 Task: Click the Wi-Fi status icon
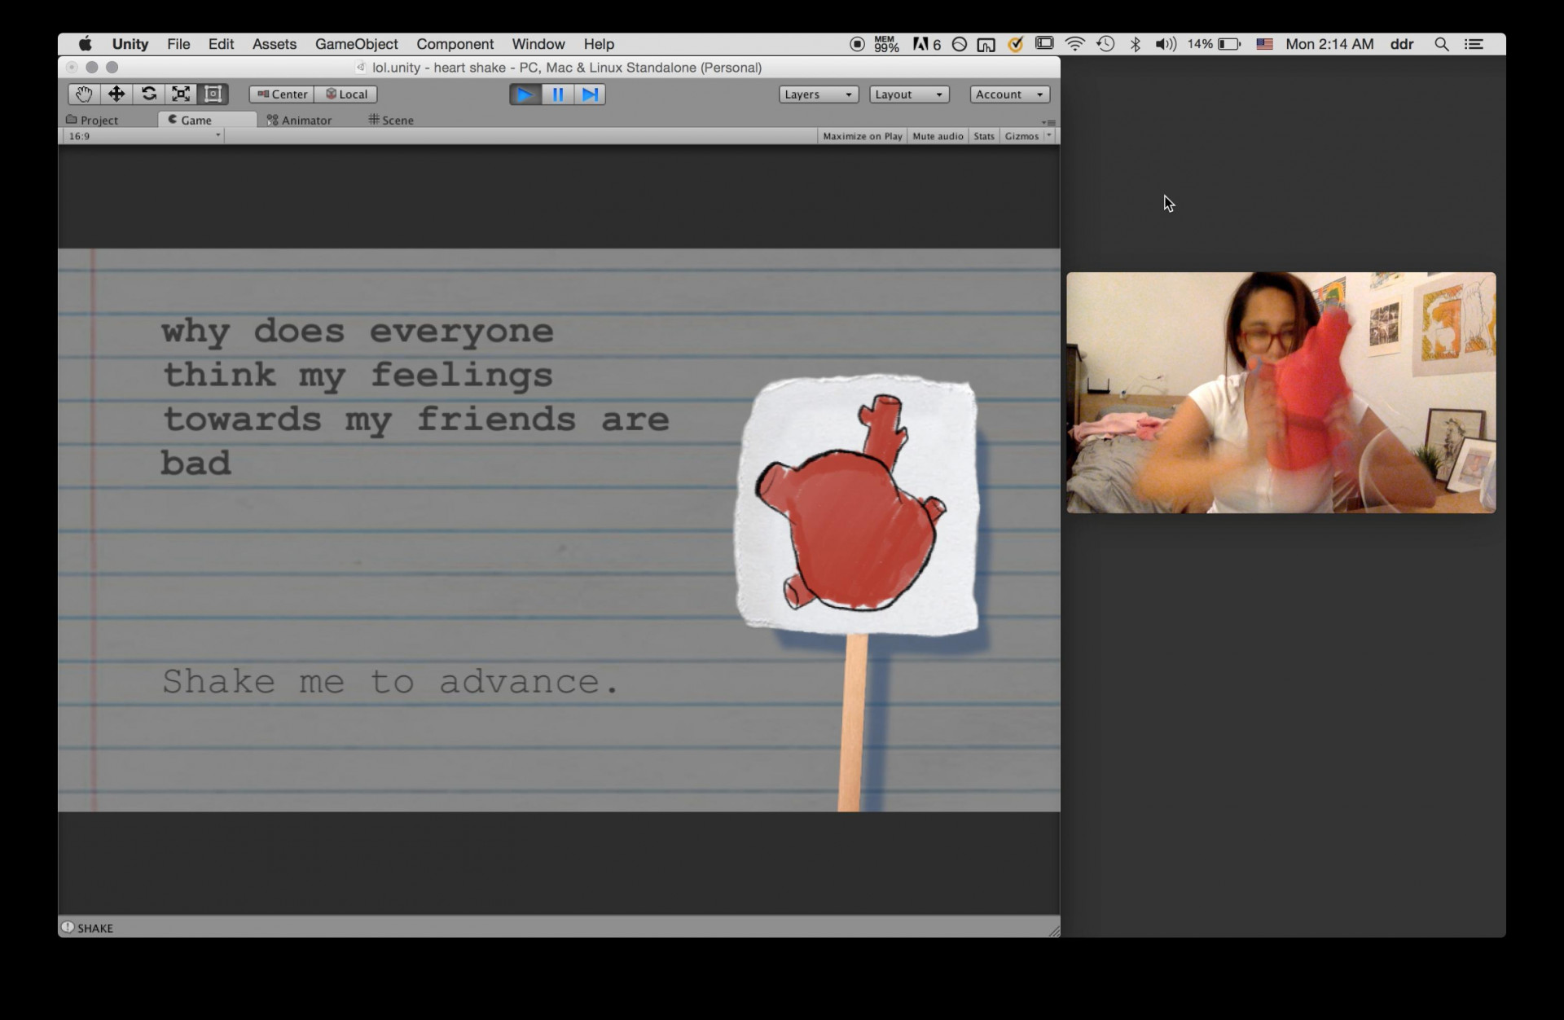1074,44
